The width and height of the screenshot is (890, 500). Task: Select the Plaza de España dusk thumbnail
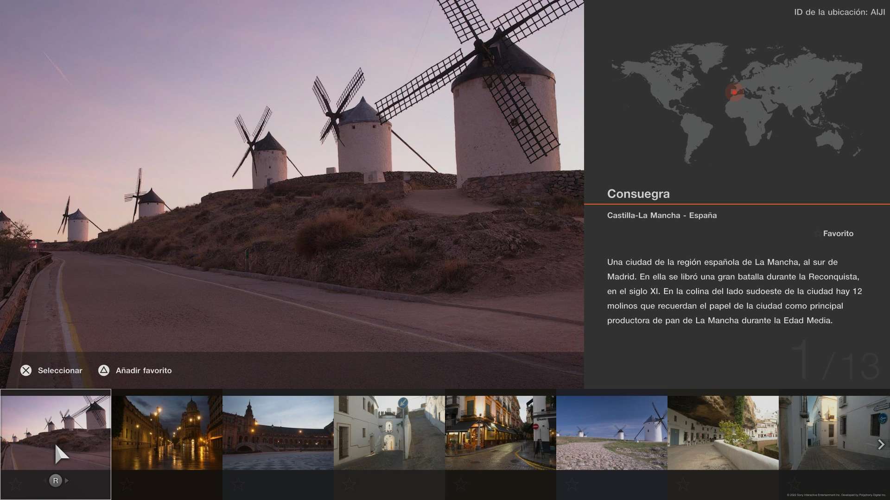(278, 433)
